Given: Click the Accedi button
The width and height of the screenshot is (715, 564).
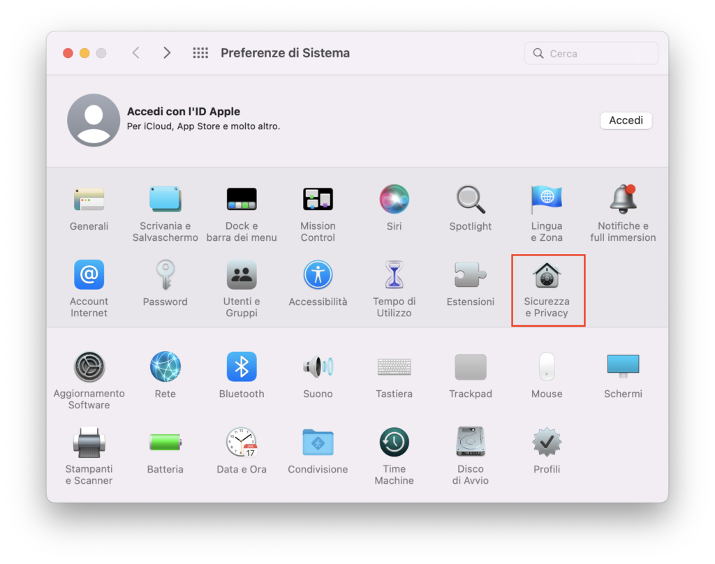Looking at the screenshot, I should (x=626, y=120).
